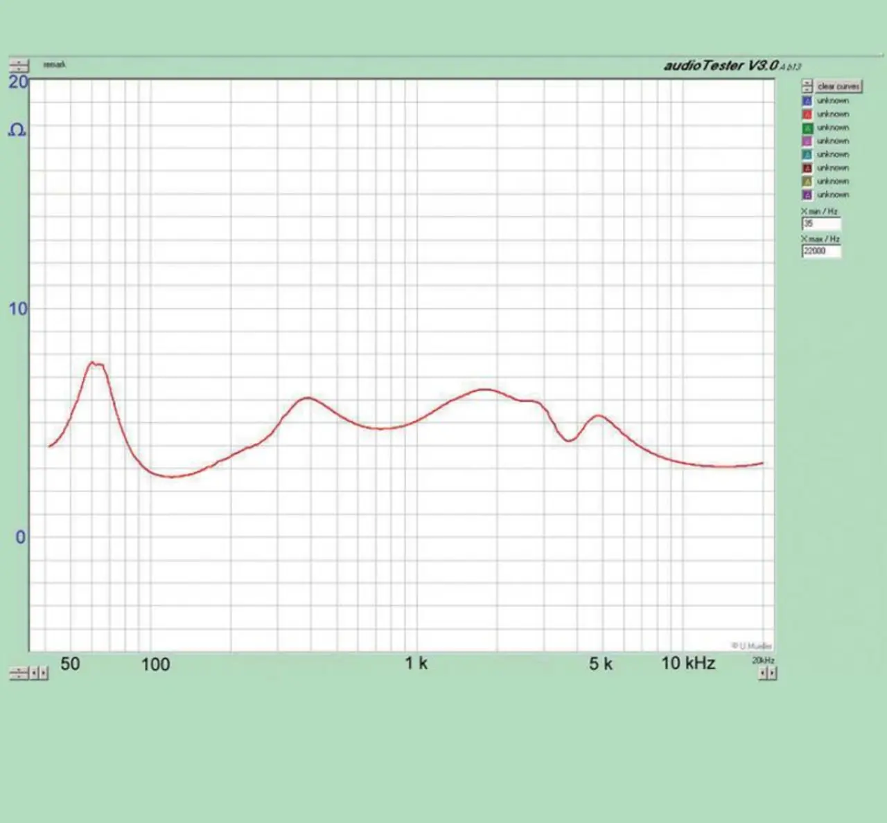Image resolution: width=887 pixels, height=823 pixels.
Task: Select the teal curve slot icon
Action: point(807,154)
